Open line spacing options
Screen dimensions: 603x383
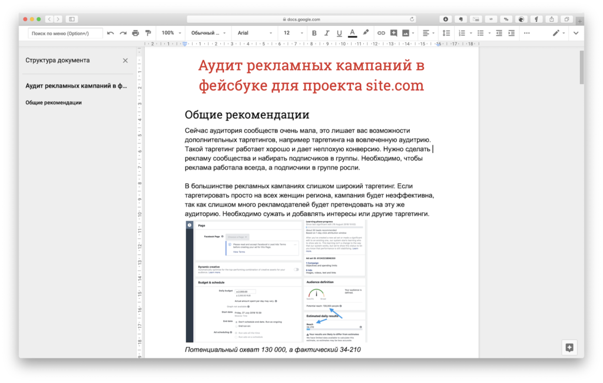(446, 34)
